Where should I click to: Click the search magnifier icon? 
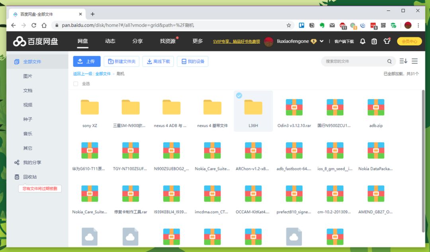(x=389, y=61)
